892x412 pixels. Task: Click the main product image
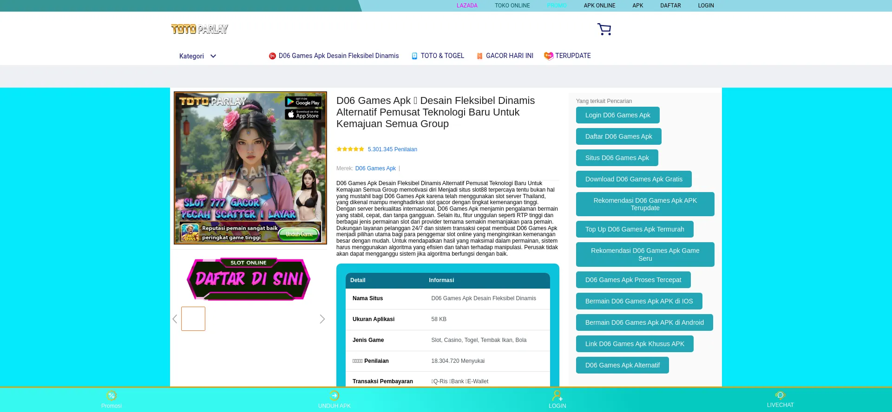point(250,168)
